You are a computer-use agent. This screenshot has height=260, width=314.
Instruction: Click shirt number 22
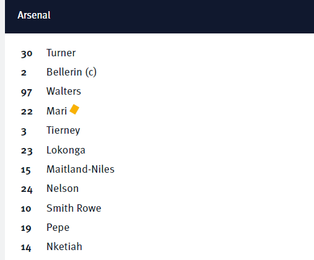coord(27,111)
